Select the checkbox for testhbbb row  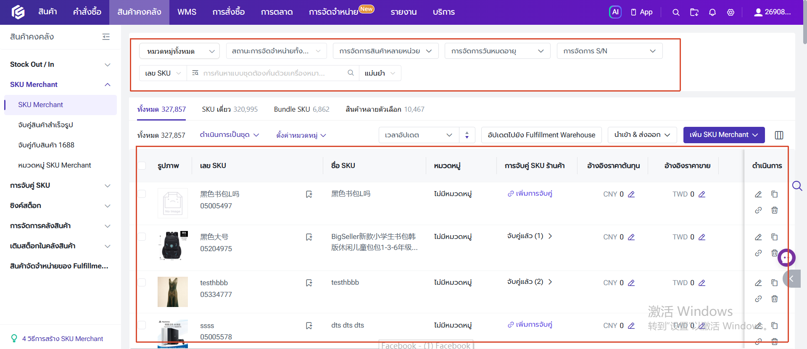pos(142,283)
